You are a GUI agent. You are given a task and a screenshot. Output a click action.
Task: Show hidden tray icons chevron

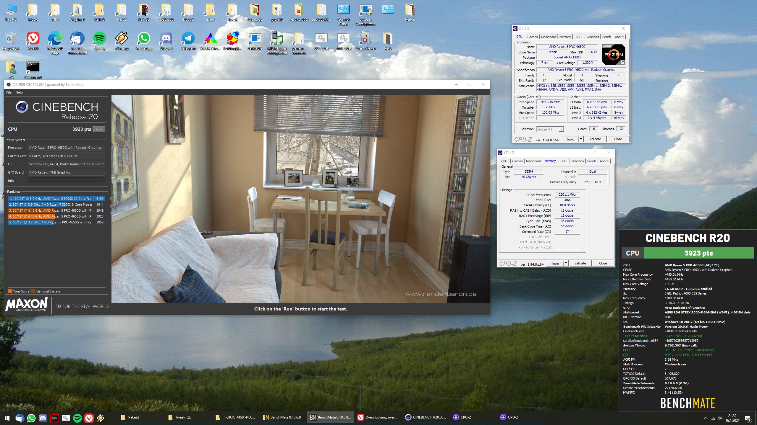pos(706,418)
